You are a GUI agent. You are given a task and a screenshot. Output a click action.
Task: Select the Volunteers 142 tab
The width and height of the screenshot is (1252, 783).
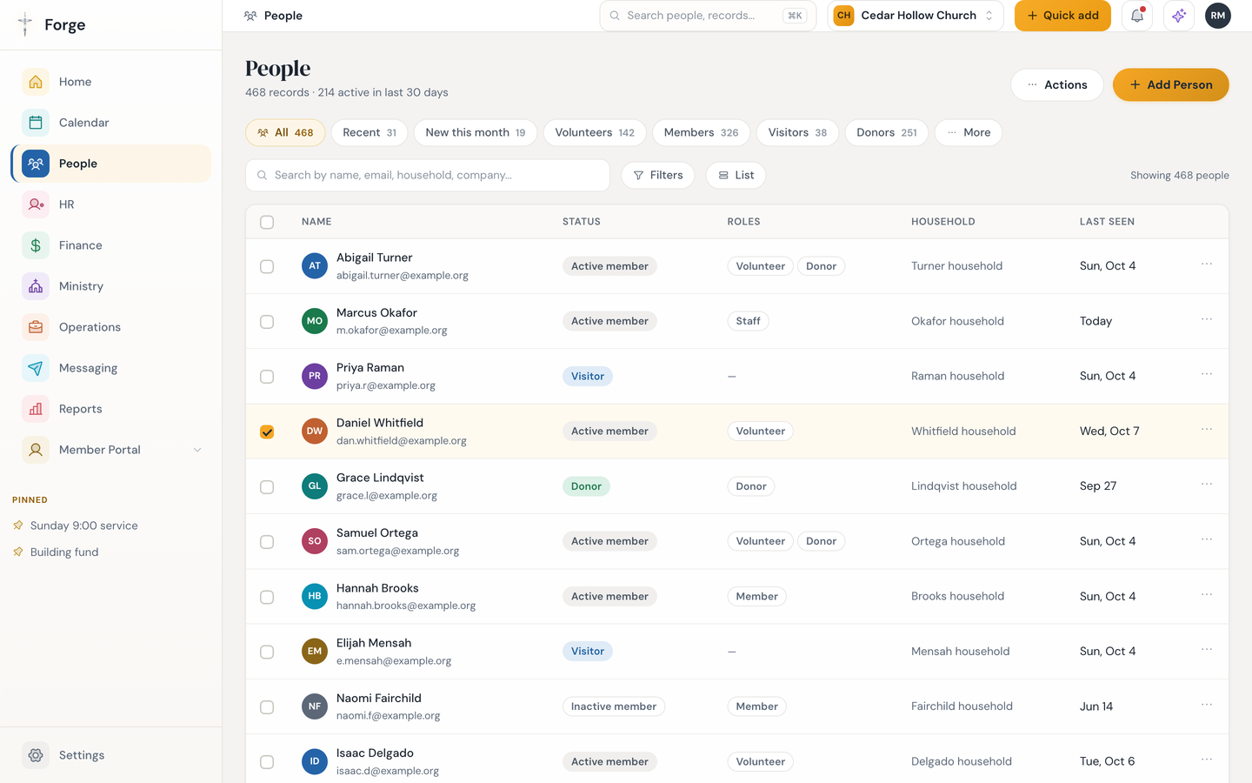pyautogui.click(x=595, y=132)
